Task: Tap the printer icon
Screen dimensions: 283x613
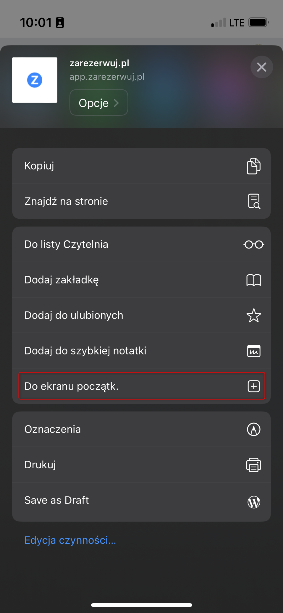Action: pyautogui.click(x=254, y=465)
